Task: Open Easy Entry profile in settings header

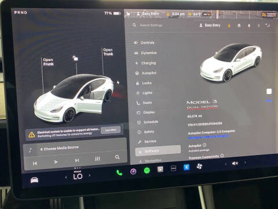Action: [x=210, y=25]
